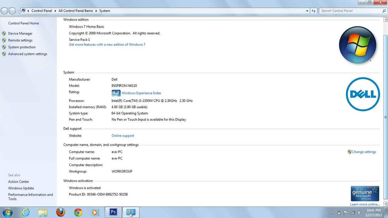This screenshot has height=218, width=388.
Task: Select 'Control Panel' breadcrumb in address bar
Action: click(x=42, y=11)
